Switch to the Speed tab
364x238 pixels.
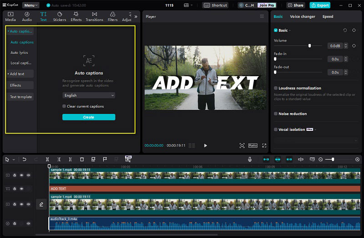point(328,16)
